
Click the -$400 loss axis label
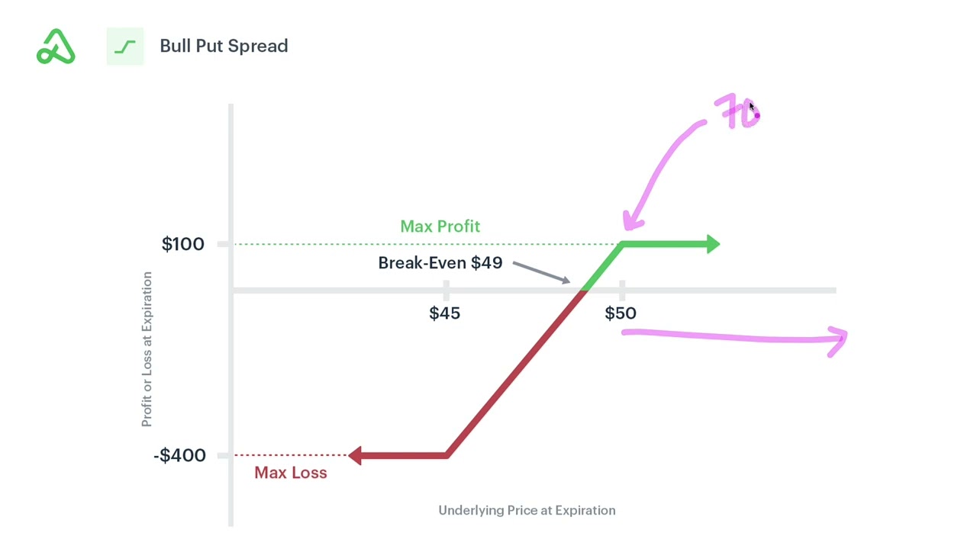pyautogui.click(x=180, y=455)
